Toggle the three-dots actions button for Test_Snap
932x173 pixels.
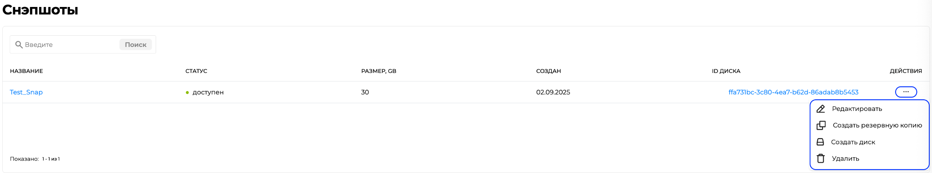point(906,92)
